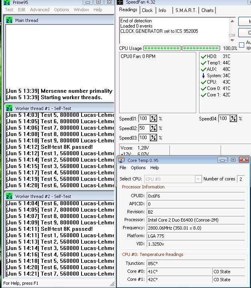Switch to SpeedFan S.M.A.R.T. tab
The height and width of the screenshot is (288, 251).
point(186,10)
